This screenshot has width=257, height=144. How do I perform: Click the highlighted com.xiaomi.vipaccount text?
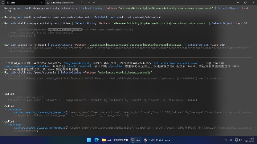coord(65,29)
